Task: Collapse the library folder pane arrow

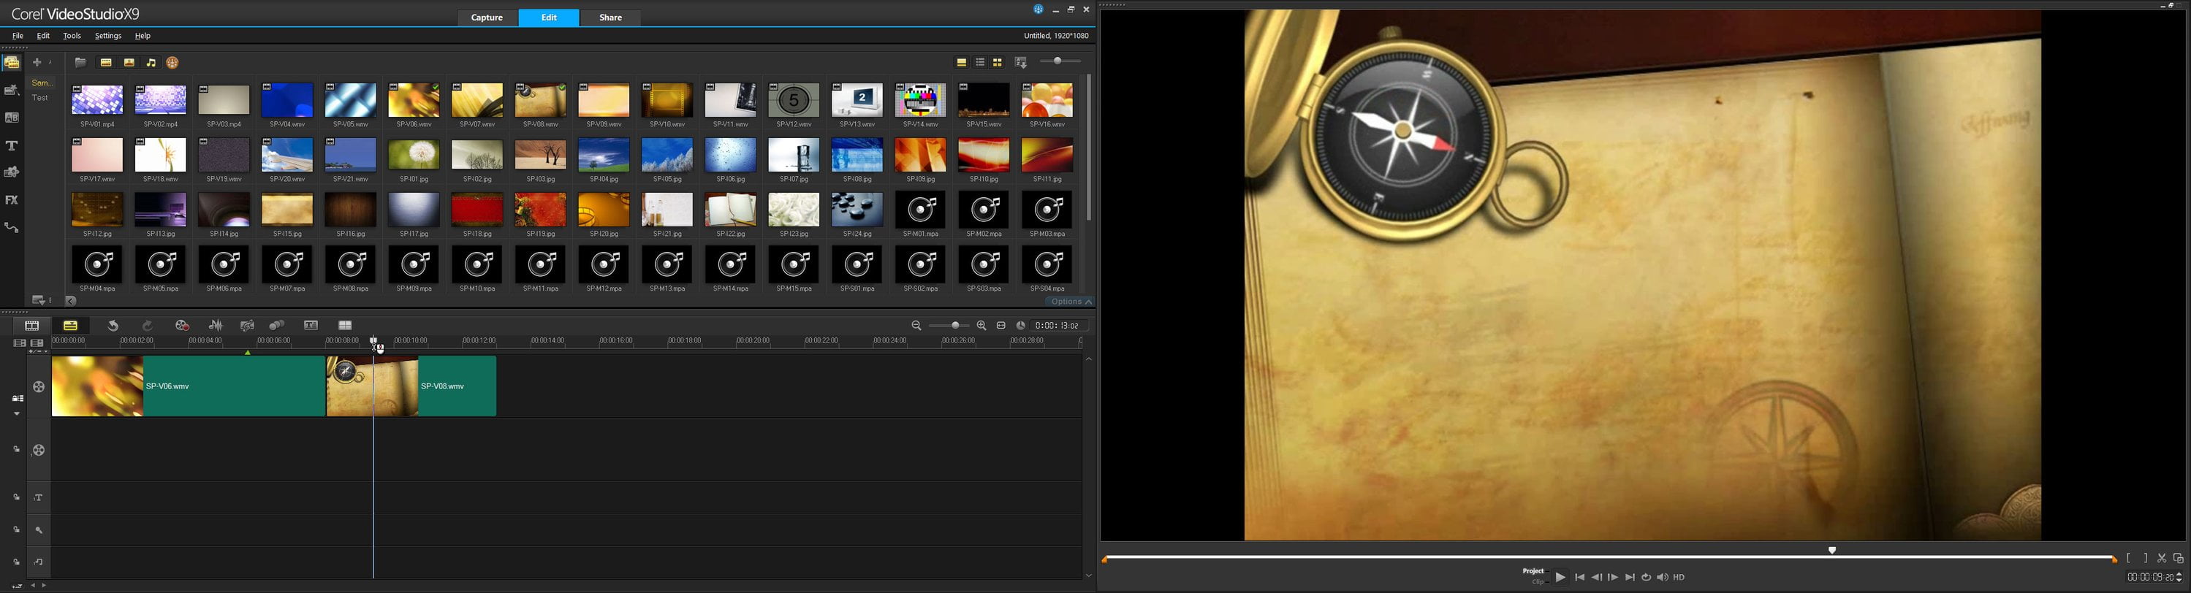Action: 72,301
